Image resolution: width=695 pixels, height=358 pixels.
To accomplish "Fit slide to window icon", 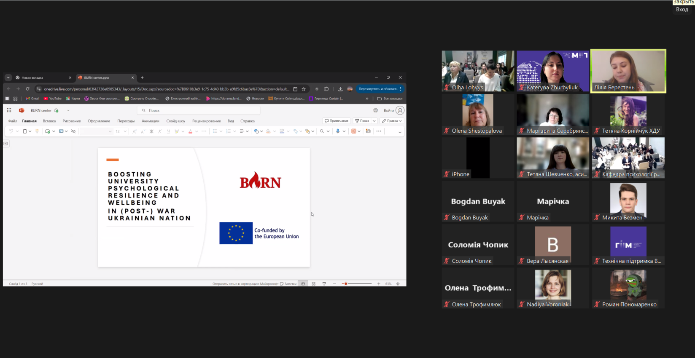I will point(398,284).
